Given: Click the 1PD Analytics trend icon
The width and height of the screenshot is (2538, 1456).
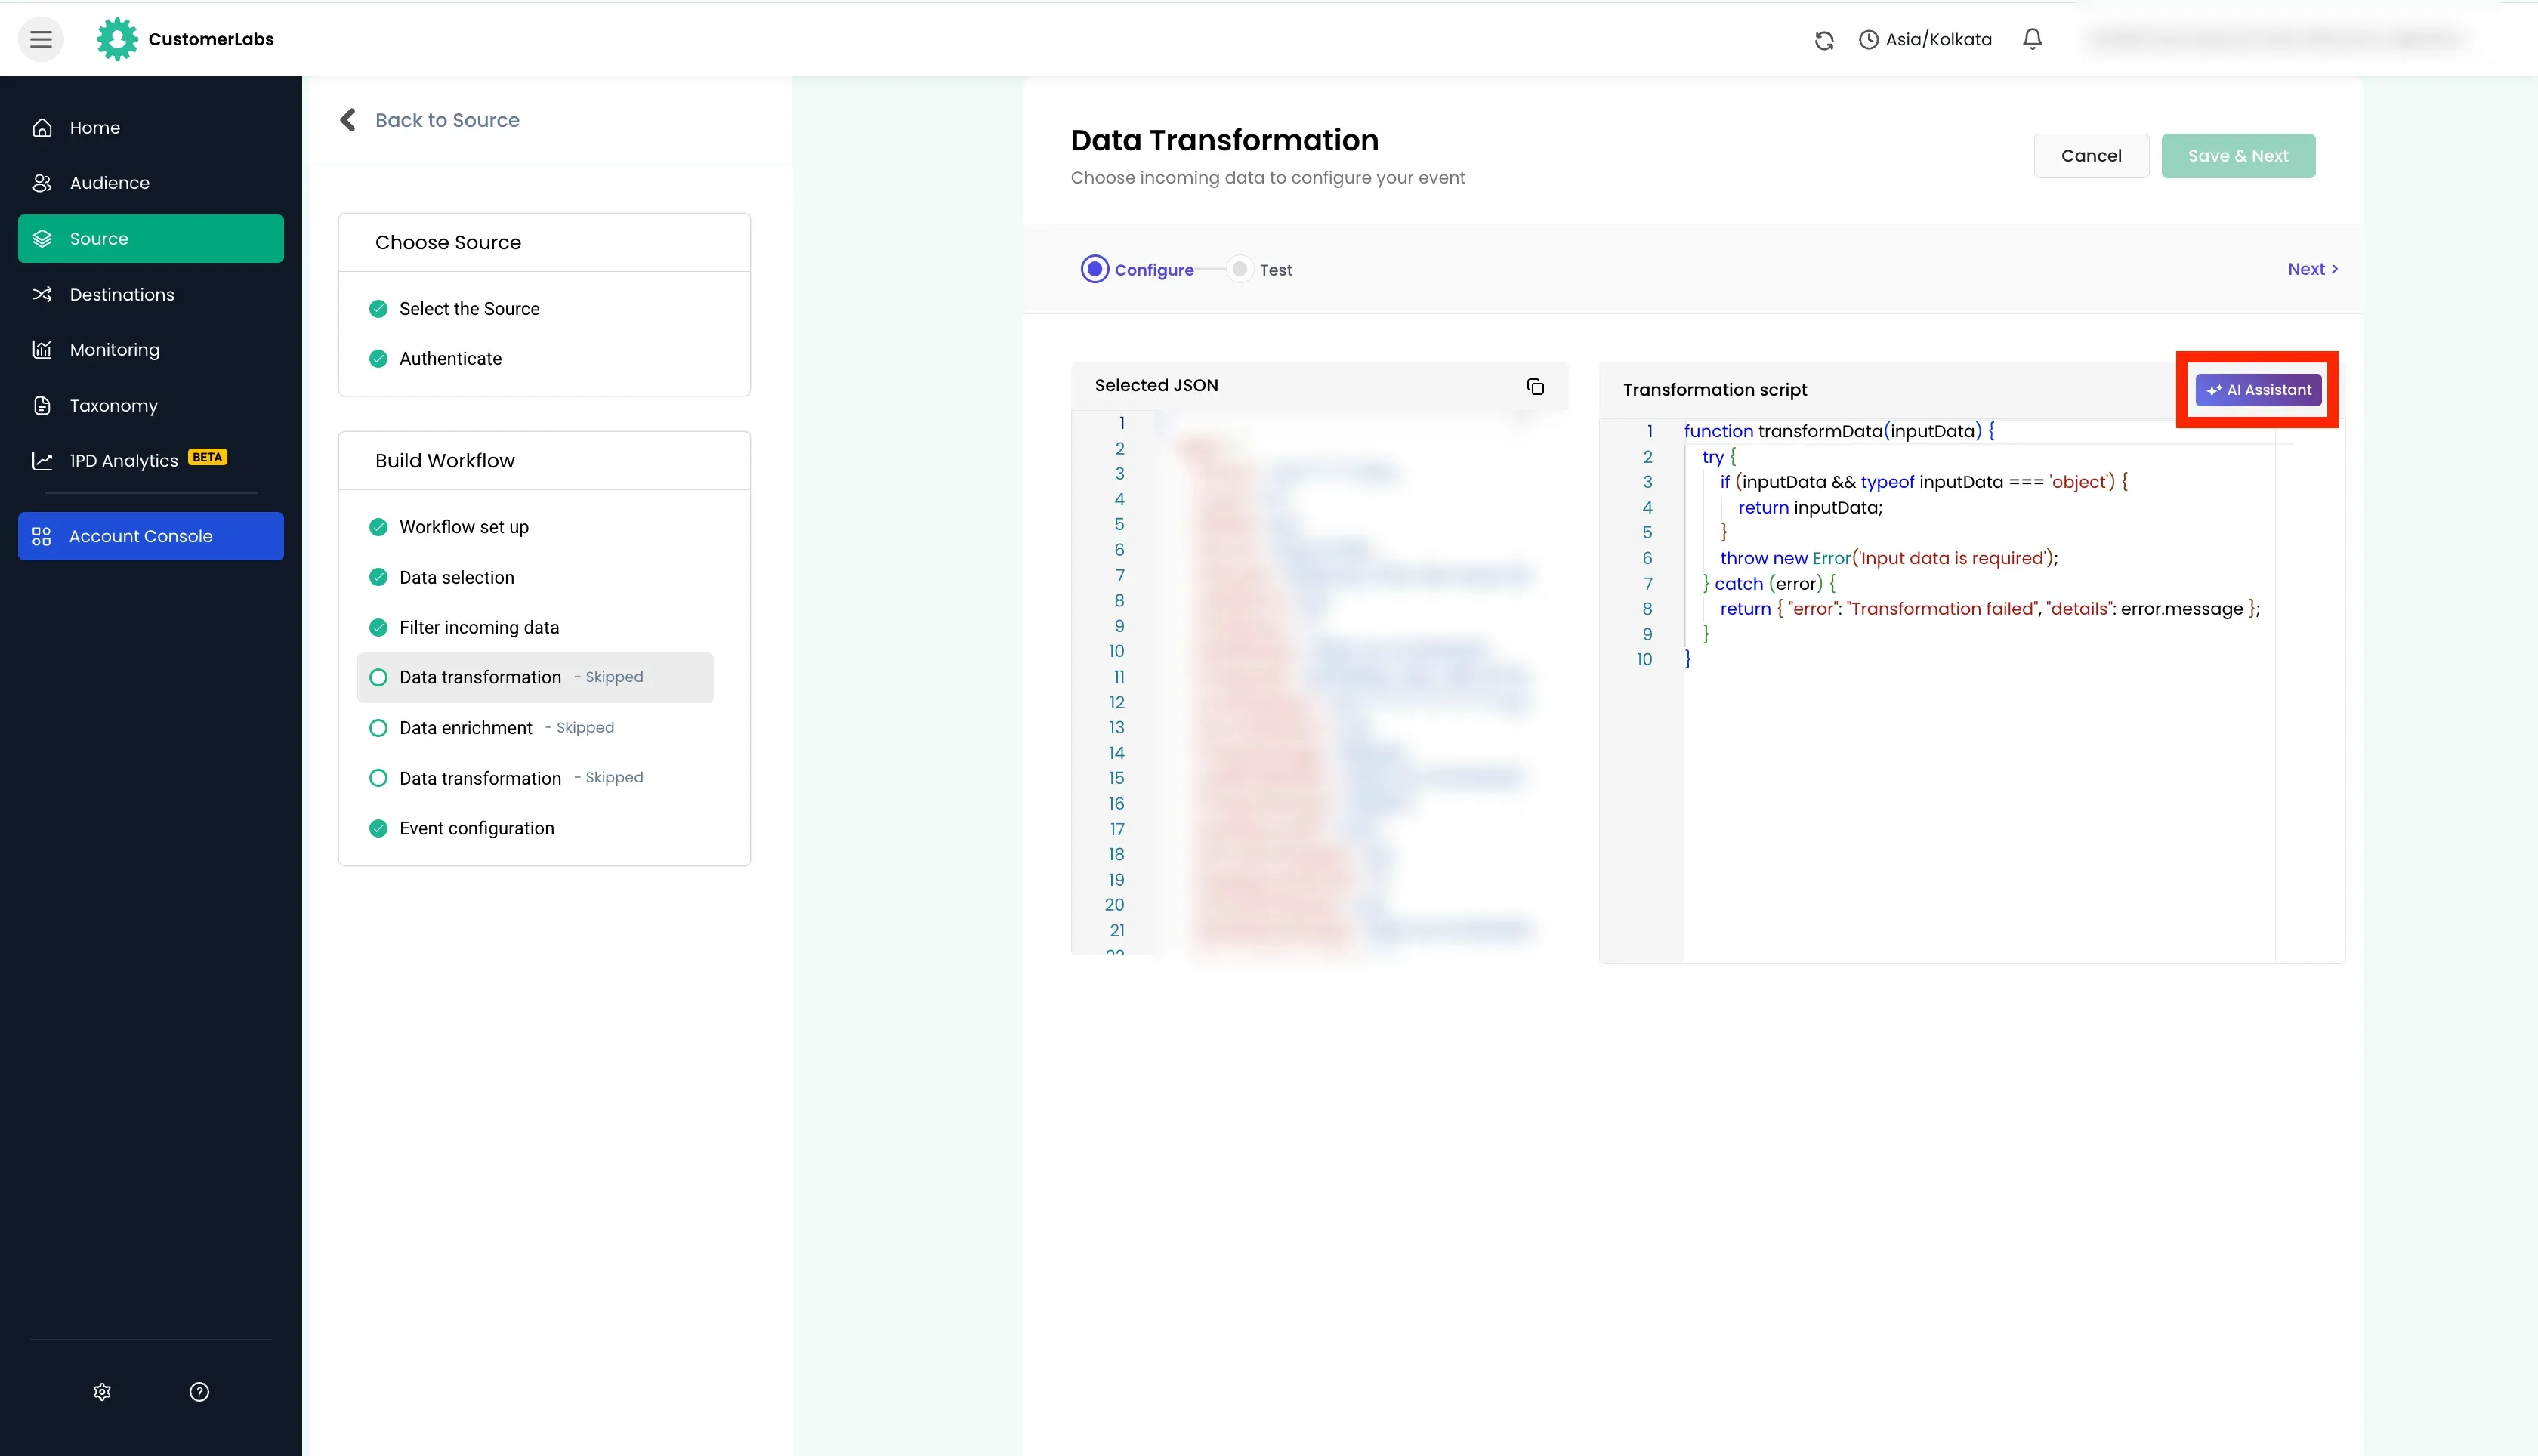Looking at the screenshot, I should tap(42, 461).
